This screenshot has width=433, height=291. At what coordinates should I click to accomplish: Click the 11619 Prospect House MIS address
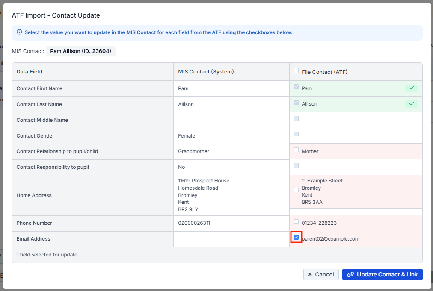coord(204,195)
